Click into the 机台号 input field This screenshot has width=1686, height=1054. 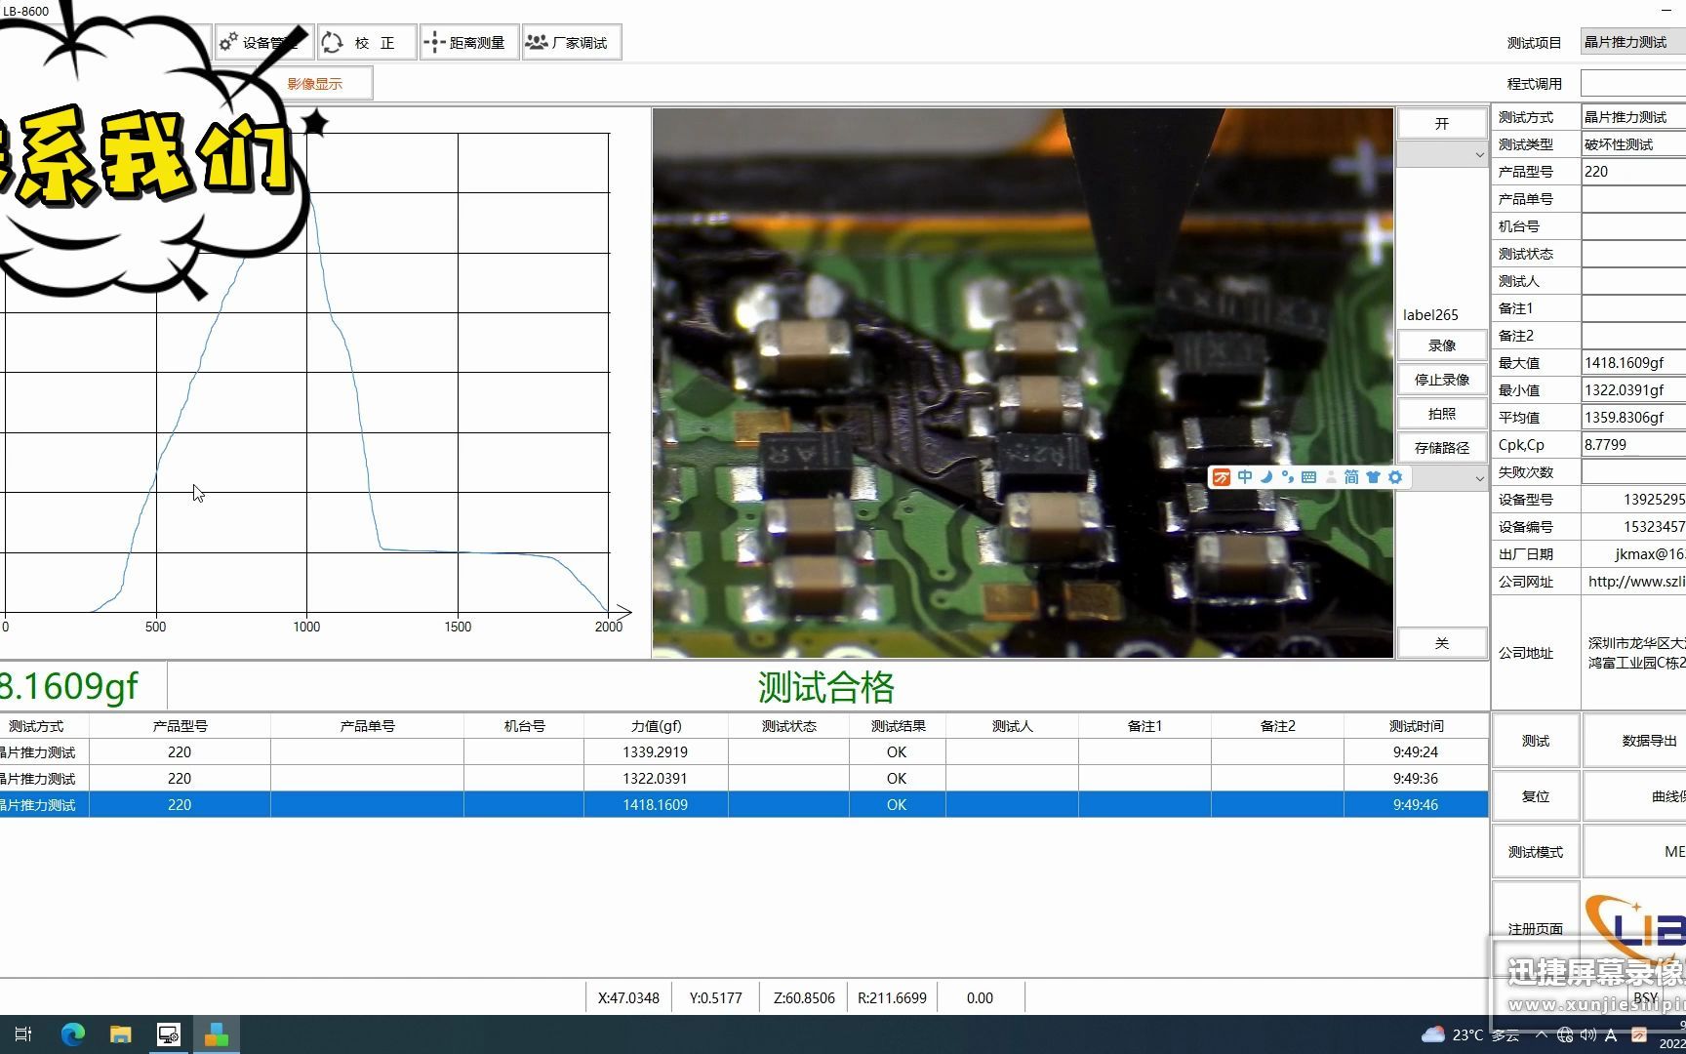(1633, 226)
